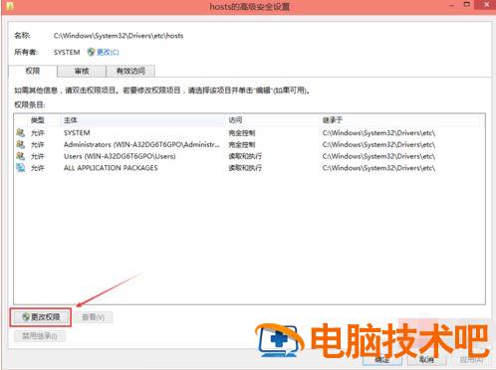This screenshot has height=370, width=496.
Task: Switch to the 有效访问 tab
Action: (130, 71)
